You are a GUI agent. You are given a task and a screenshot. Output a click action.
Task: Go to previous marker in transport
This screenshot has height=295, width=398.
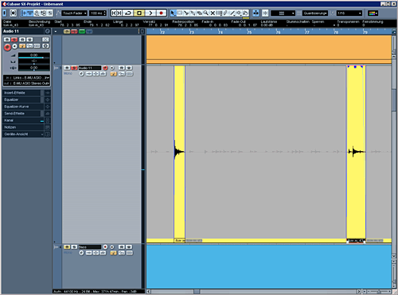pyautogui.click(x=114, y=13)
